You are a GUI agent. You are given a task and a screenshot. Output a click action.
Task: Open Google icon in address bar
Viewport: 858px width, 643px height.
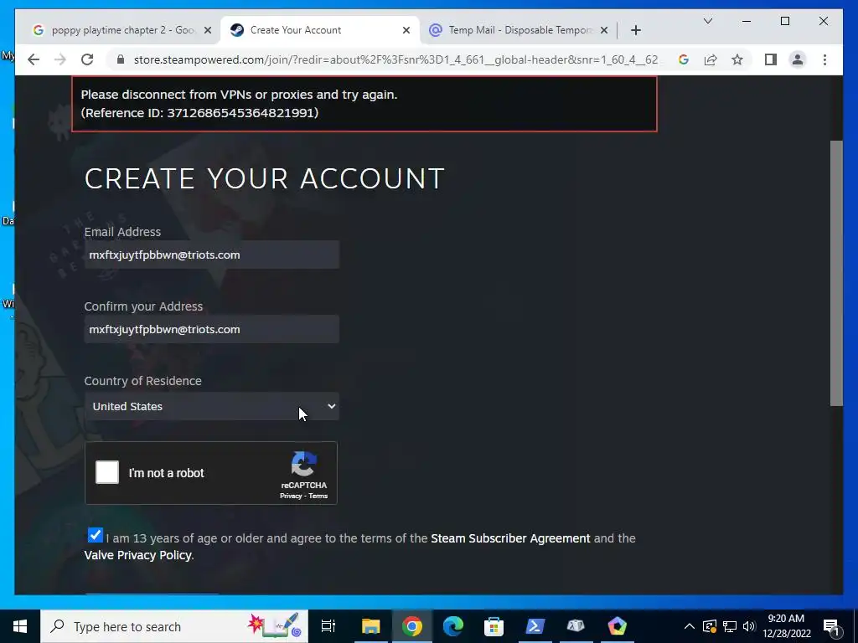pyautogui.click(x=684, y=59)
